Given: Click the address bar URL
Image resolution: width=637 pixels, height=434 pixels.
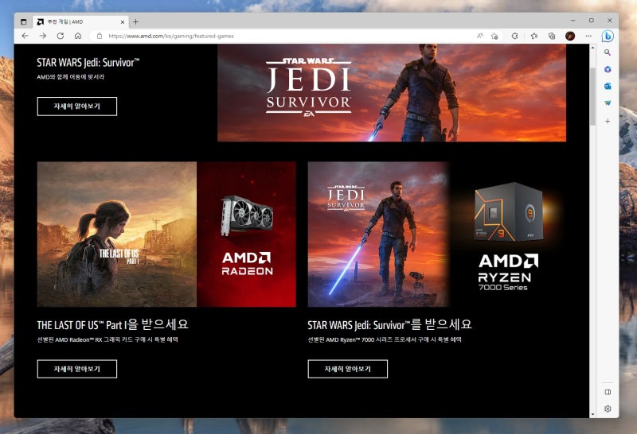Looking at the screenshot, I should pos(171,36).
